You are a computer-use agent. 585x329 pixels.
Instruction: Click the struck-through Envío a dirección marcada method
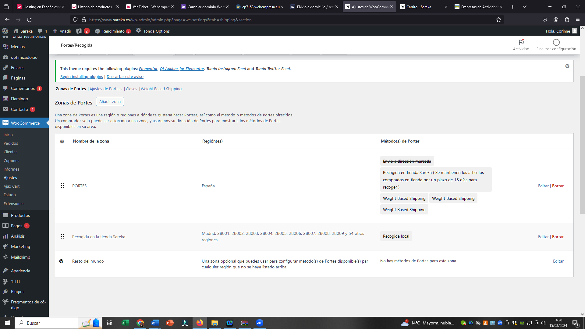coord(407,161)
